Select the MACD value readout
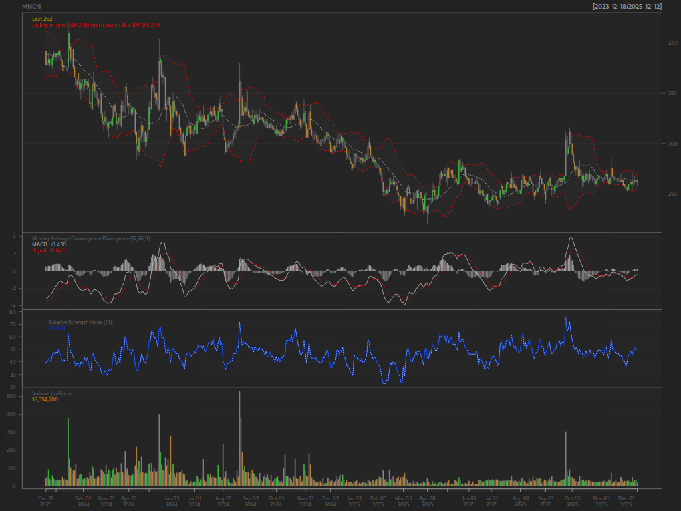Viewport: 681px width, 511px height. click(x=49, y=244)
